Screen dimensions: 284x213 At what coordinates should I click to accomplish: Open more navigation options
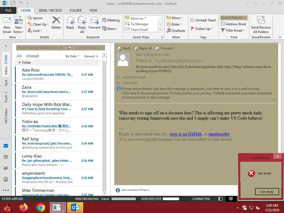6,190
